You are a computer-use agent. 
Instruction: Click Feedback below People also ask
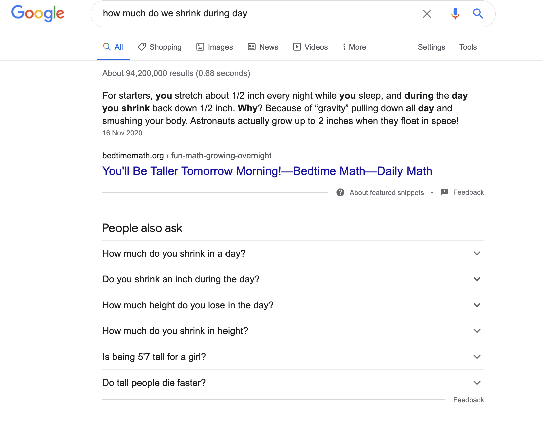pyautogui.click(x=468, y=400)
